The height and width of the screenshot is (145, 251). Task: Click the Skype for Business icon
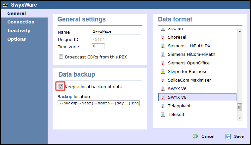pyautogui.click(x=163, y=71)
